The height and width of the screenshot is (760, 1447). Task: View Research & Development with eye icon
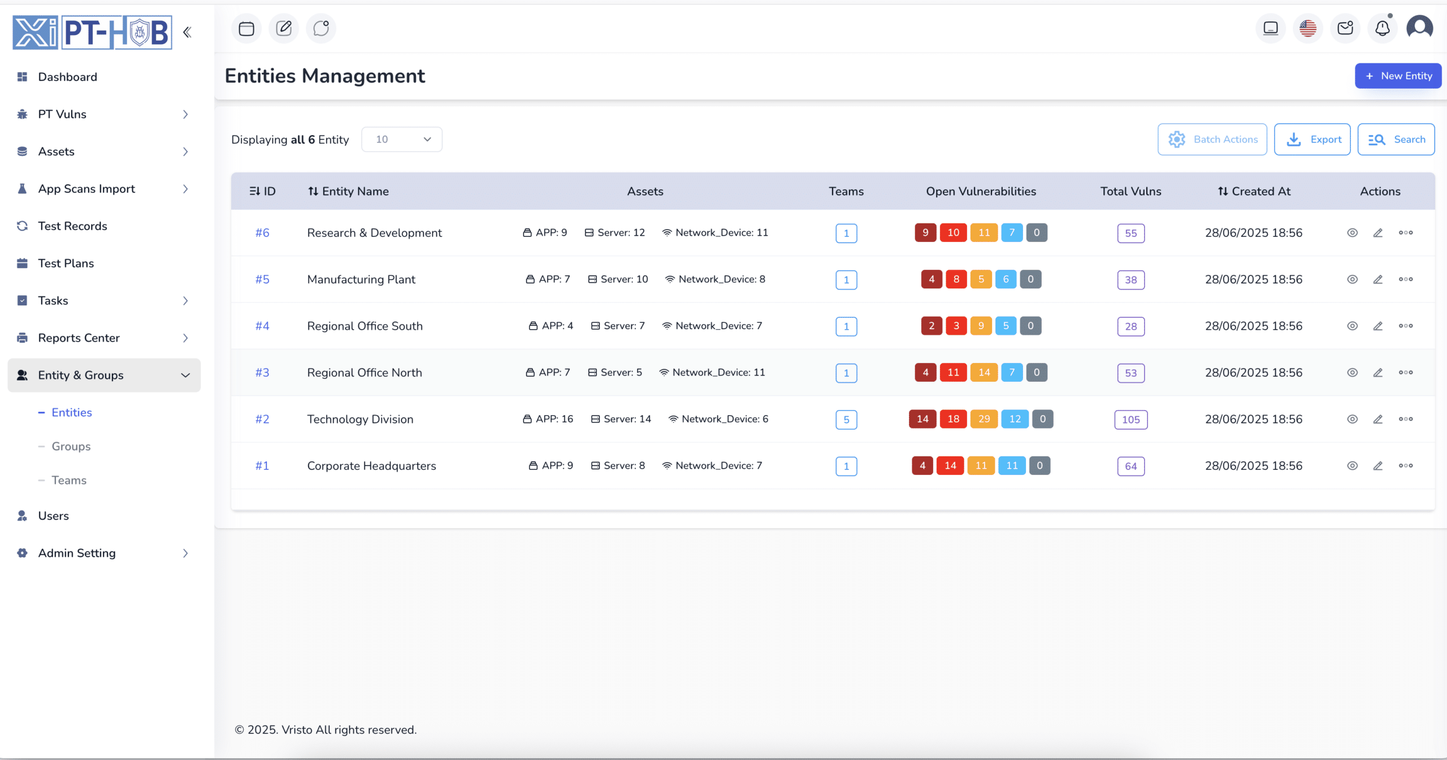click(1352, 233)
